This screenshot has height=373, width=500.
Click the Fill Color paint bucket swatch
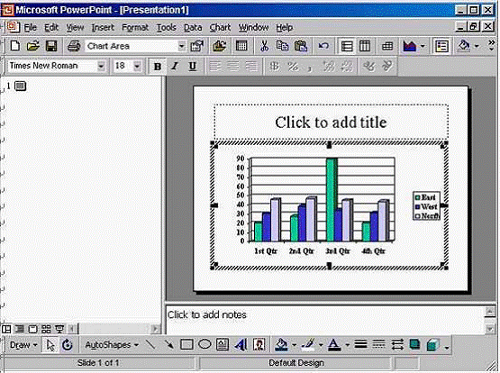point(281,345)
